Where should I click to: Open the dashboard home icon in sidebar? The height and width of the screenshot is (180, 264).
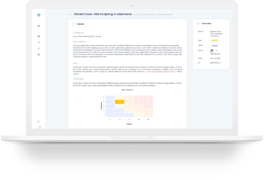pos(39,26)
